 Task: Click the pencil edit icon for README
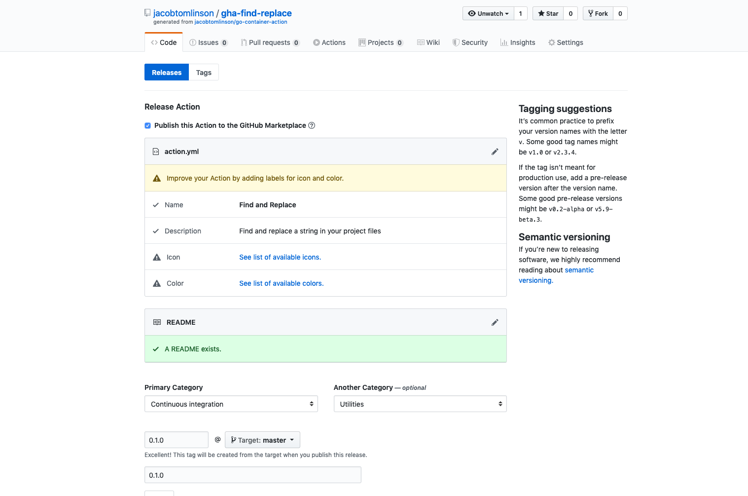pyautogui.click(x=495, y=322)
